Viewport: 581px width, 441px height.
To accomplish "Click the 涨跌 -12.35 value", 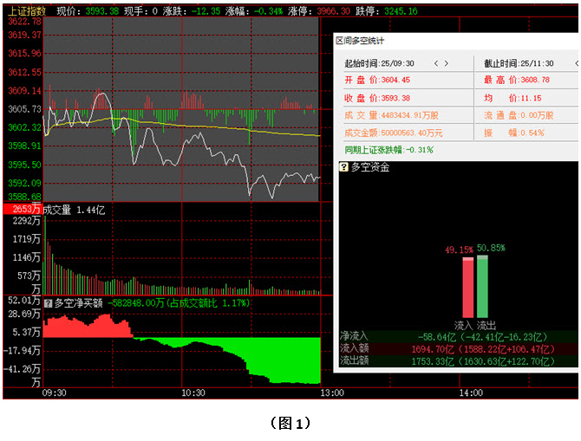I will pyautogui.click(x=206, y=11).
